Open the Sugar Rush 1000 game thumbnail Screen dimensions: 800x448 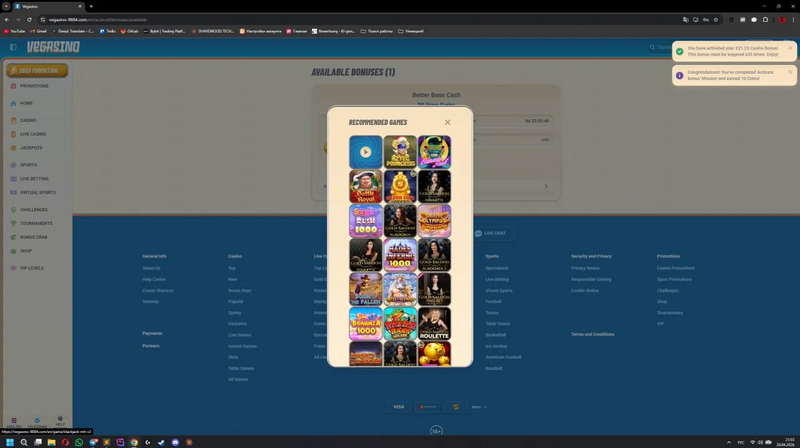366,221
